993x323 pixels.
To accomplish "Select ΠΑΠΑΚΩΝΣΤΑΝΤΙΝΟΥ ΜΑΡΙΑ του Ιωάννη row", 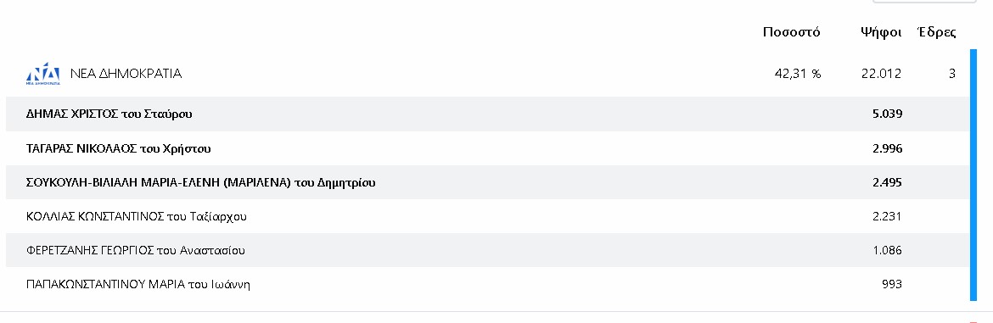I will 487,285.
